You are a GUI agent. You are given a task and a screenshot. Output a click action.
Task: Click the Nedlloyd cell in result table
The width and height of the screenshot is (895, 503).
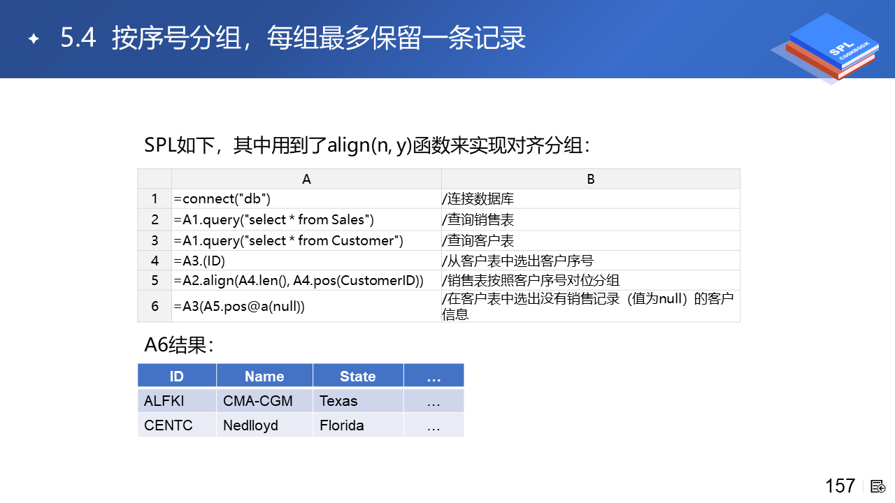pos(264,425)
